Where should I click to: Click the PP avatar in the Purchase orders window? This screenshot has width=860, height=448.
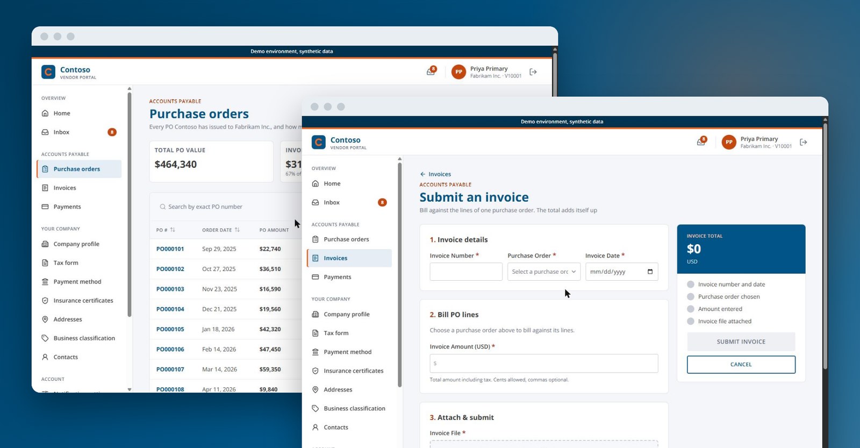coord(458,72)
